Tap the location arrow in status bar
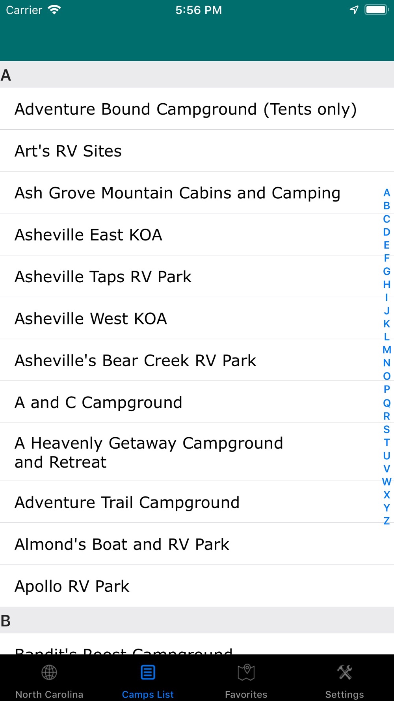 point(354,10)
